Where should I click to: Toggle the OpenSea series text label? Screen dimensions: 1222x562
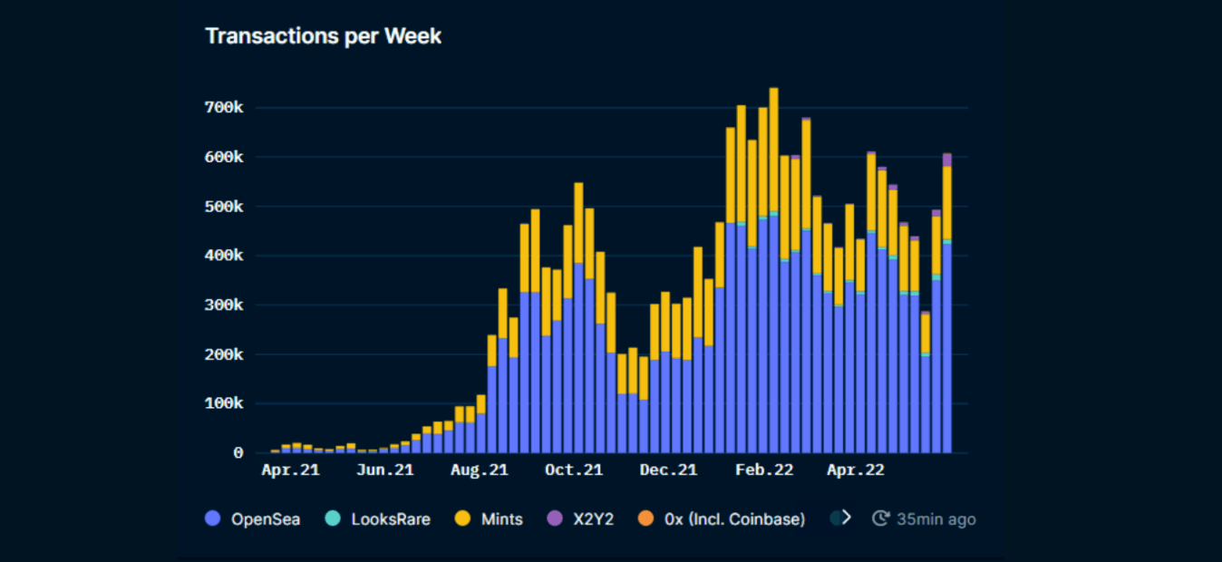click(265, 519)
